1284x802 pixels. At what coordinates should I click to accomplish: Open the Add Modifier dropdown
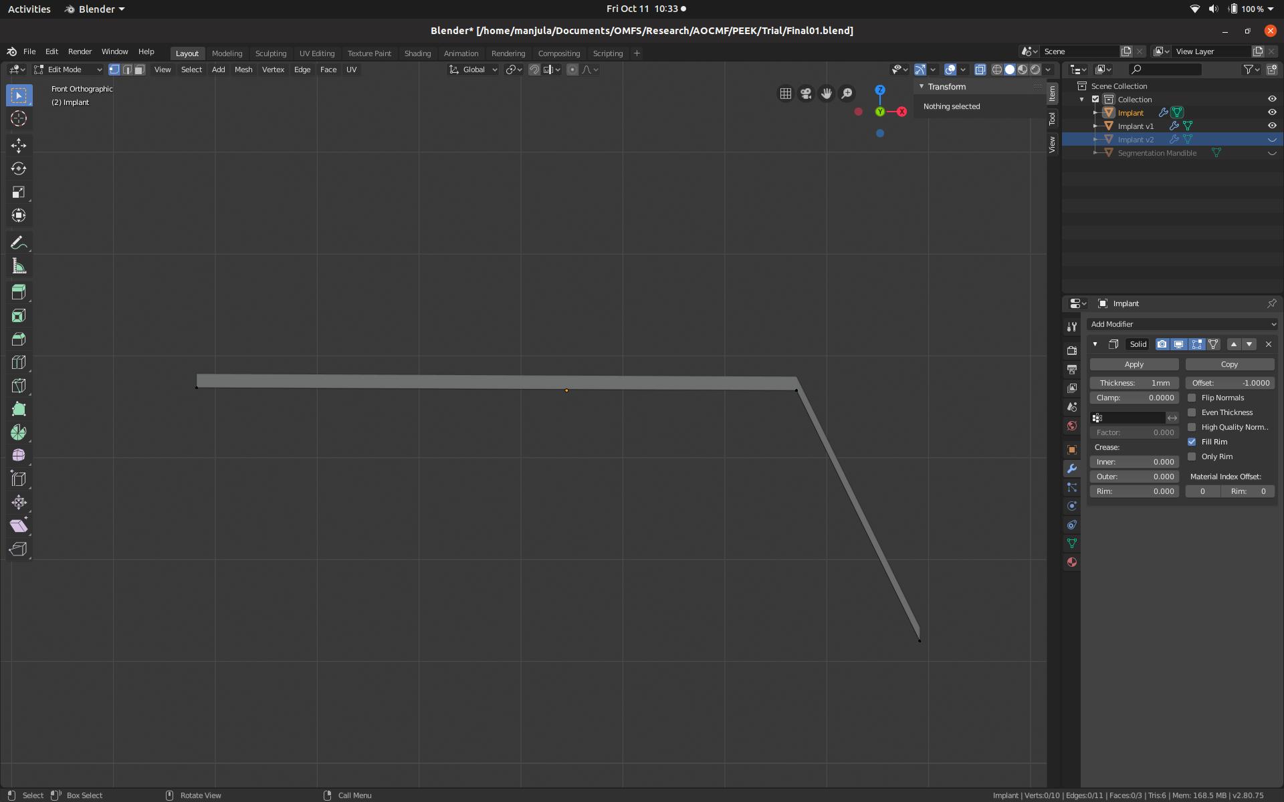click(1182, 324)
